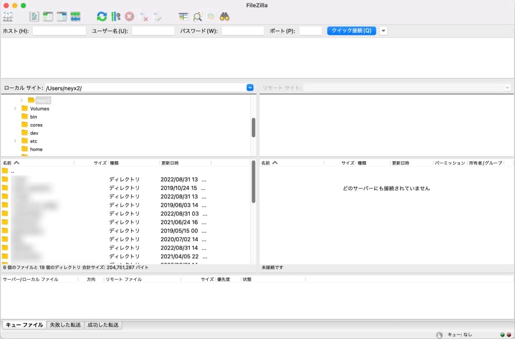This screenshot has height=339, width=515.
Task: Select the row dated 2022/08/31 03
Action: 125,214
